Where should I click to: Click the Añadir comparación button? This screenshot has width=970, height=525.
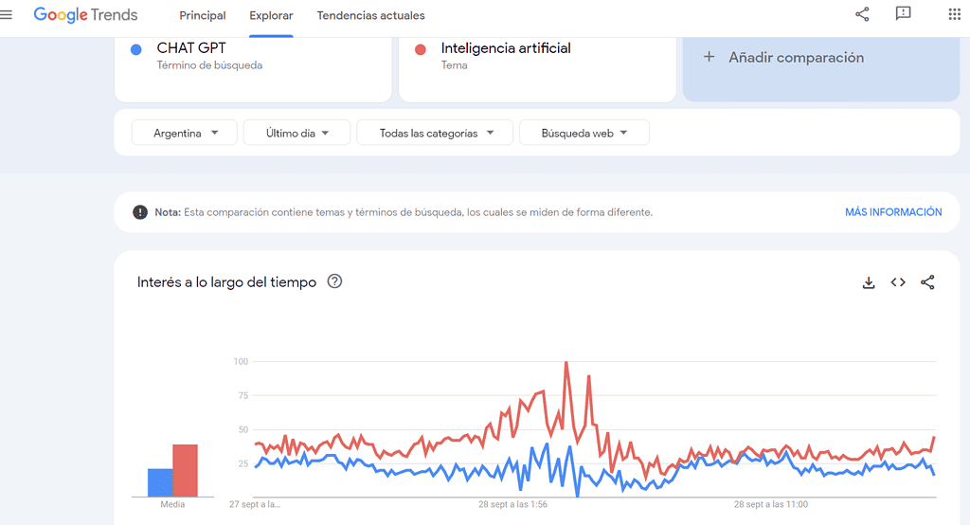tap(820, 58)
